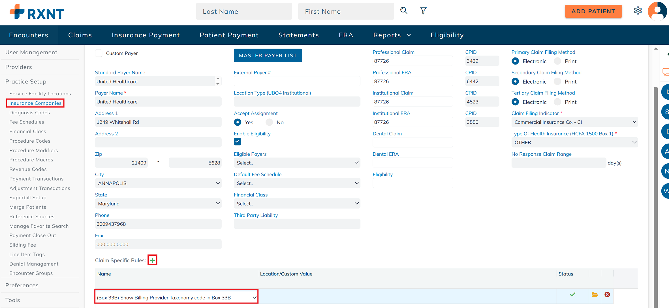Select No for Accept Assignment
The height and width of the screenshot is (308, 669).
pos(269,122)
